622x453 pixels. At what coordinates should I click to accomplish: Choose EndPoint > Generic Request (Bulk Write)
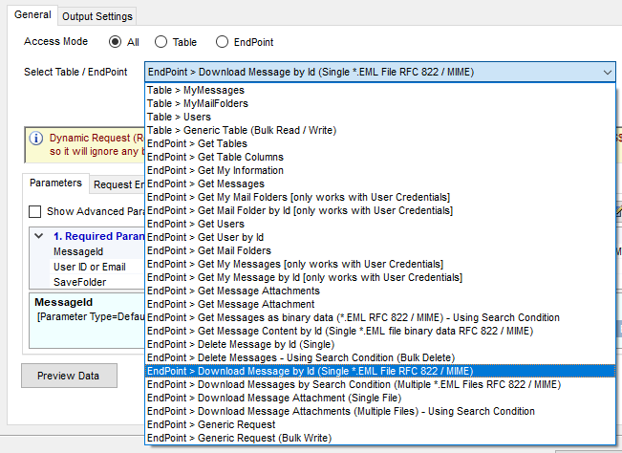click(238, 438)
